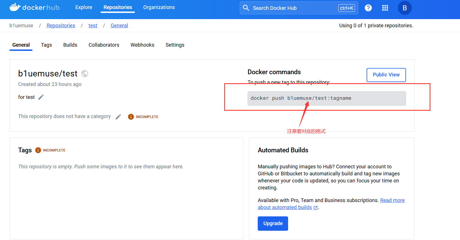
Task: Open Explore in top navigation
Action: click(84, 7)
